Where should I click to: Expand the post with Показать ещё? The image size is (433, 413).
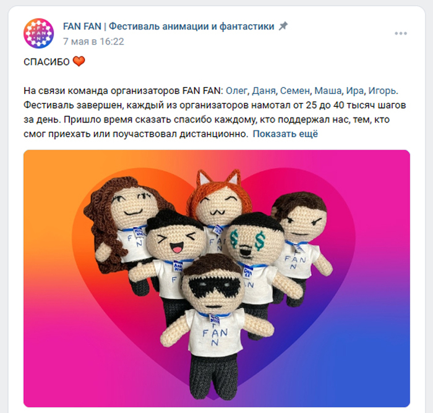(x=285, y=134)
